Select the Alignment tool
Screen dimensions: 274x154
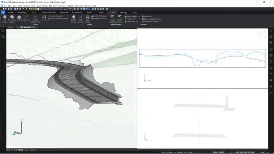pyautogui.click(x=26, y=18)
